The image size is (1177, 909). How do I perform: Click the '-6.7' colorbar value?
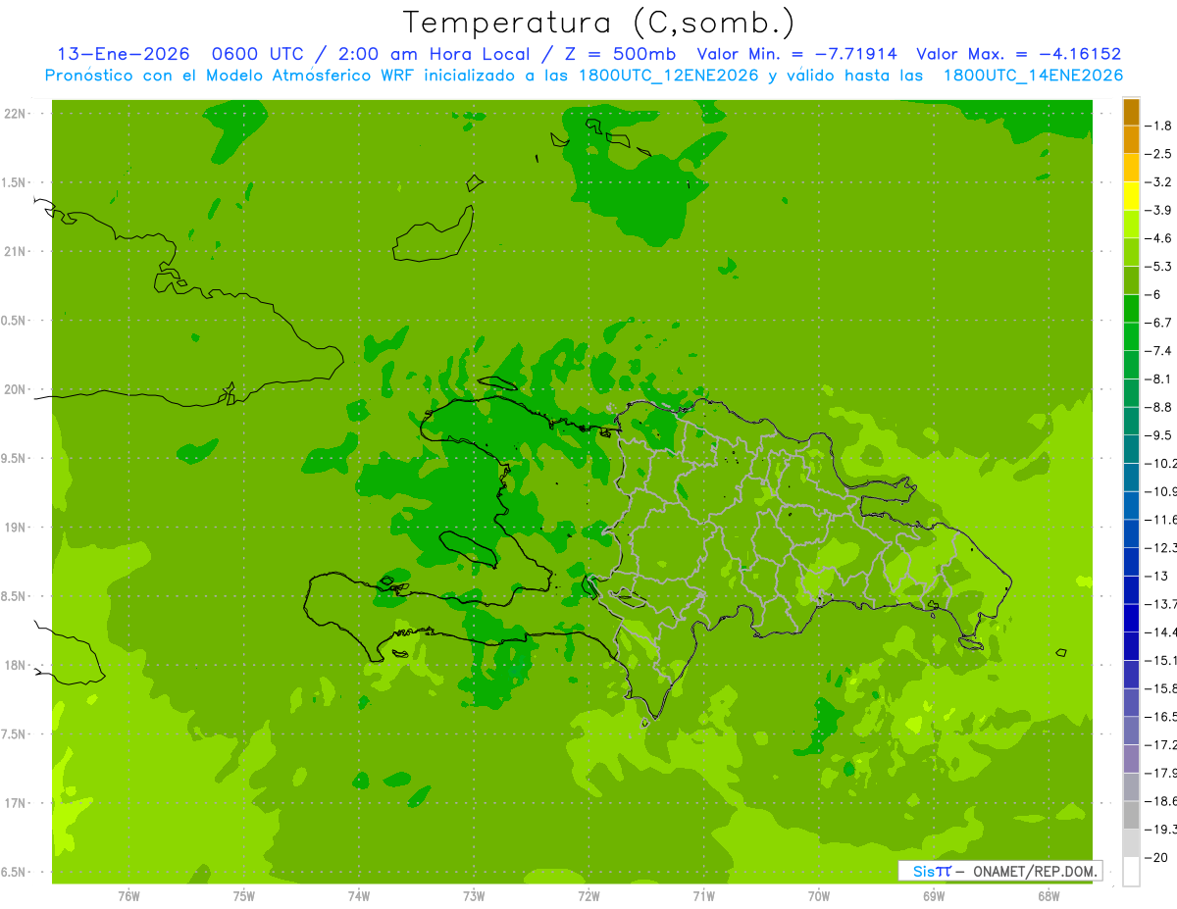coord(1160,323)
